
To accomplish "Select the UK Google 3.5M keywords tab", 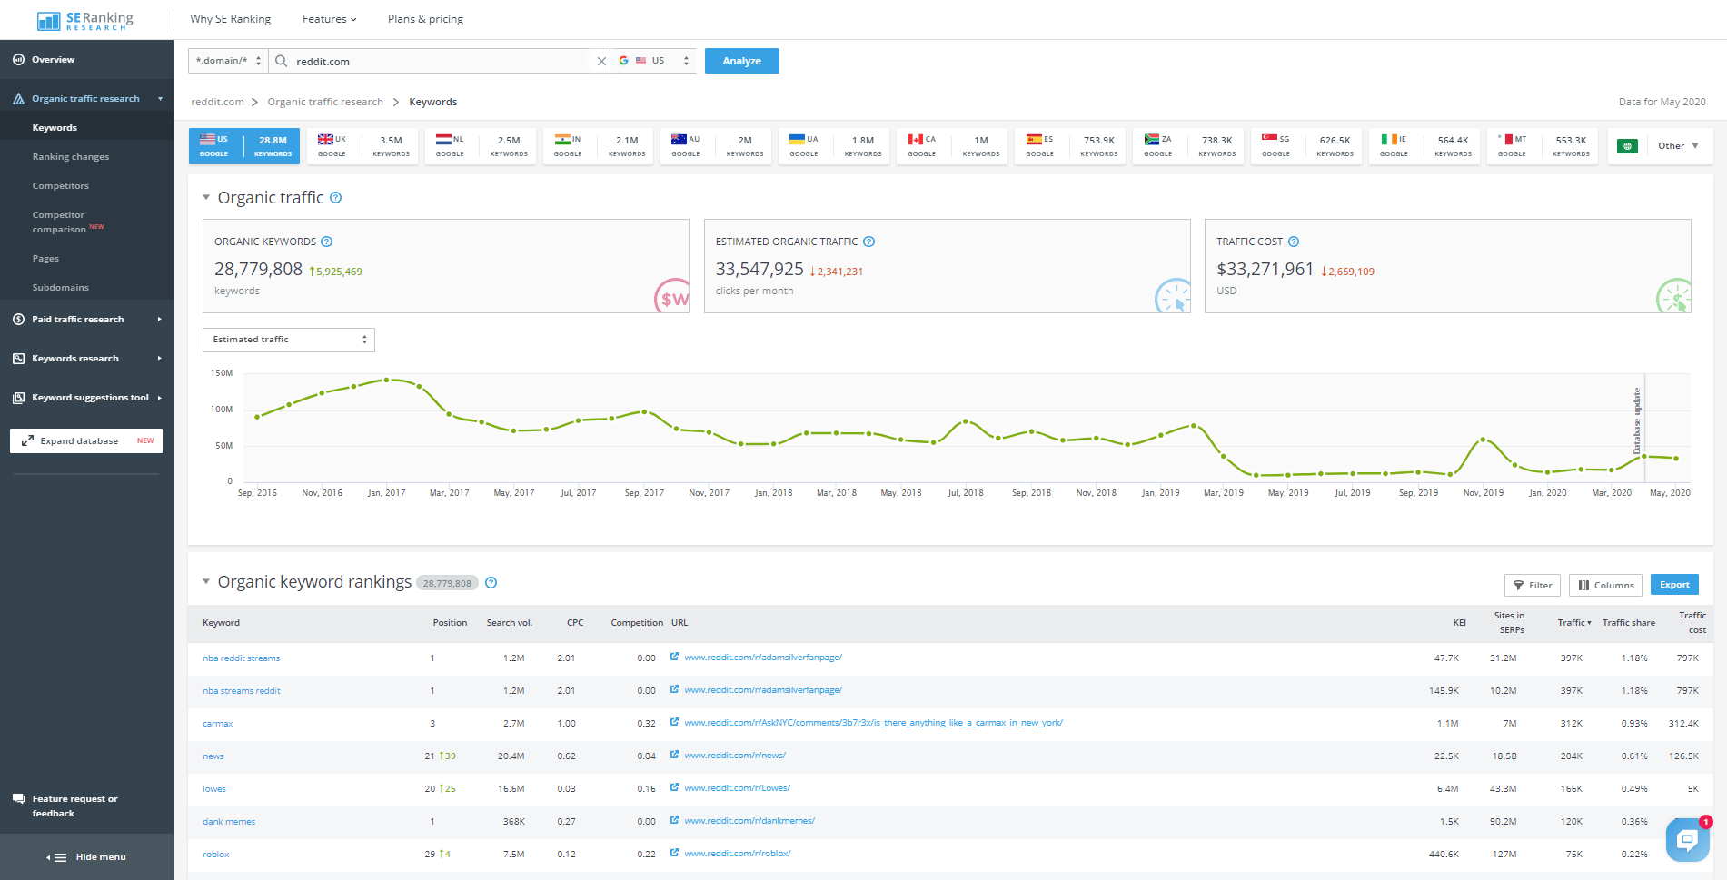I will pos(362,146).
